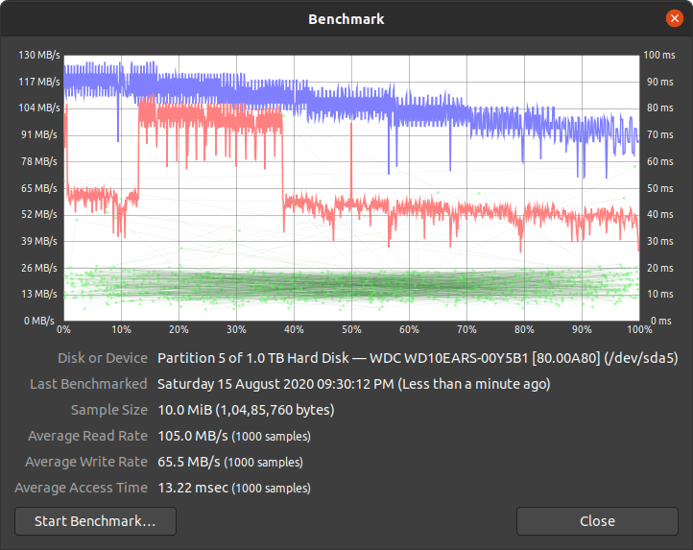Click the 26 MB/s axis label
This screenshot has height=550, width=693.
[x=39, y=268]
